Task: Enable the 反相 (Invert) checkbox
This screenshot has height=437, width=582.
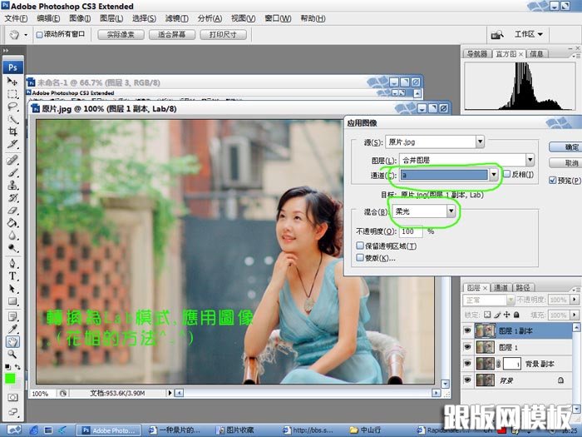Action: point(506,174)
